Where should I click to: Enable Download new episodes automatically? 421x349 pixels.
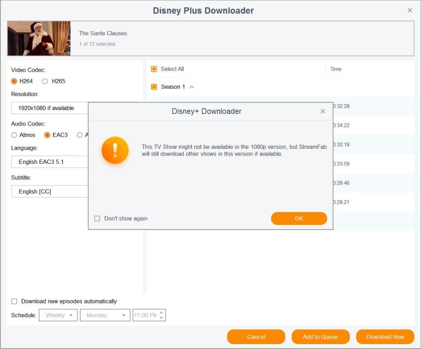point(15,301)
